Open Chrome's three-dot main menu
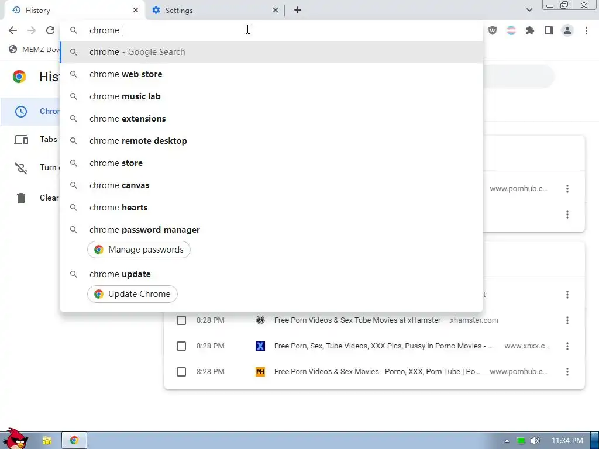This screenshot has height=449, width=599. click(x=586, y=30)
